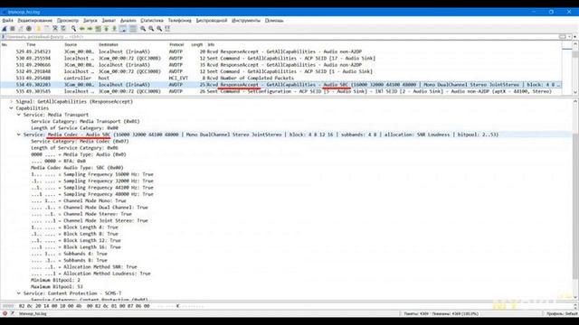Open recent display filters dropdown

point(570,37)
